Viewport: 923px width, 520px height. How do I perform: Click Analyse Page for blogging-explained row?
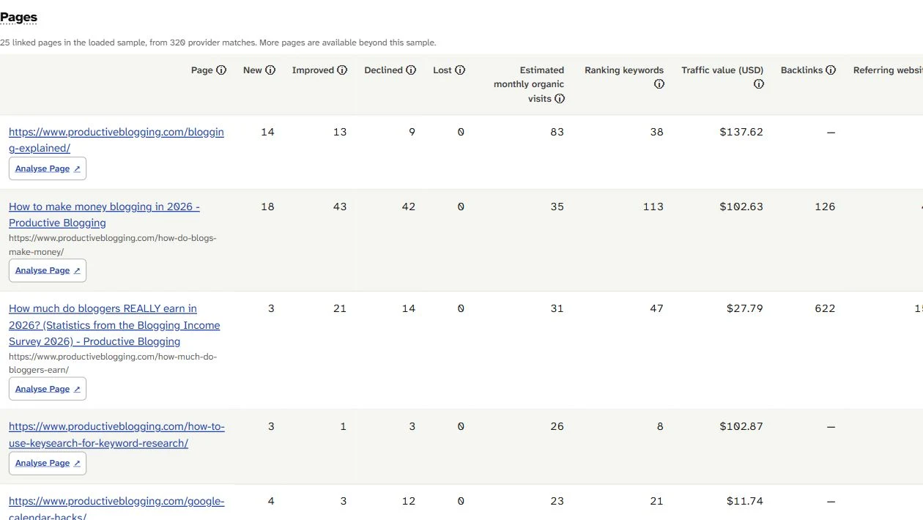pos(48,168)
